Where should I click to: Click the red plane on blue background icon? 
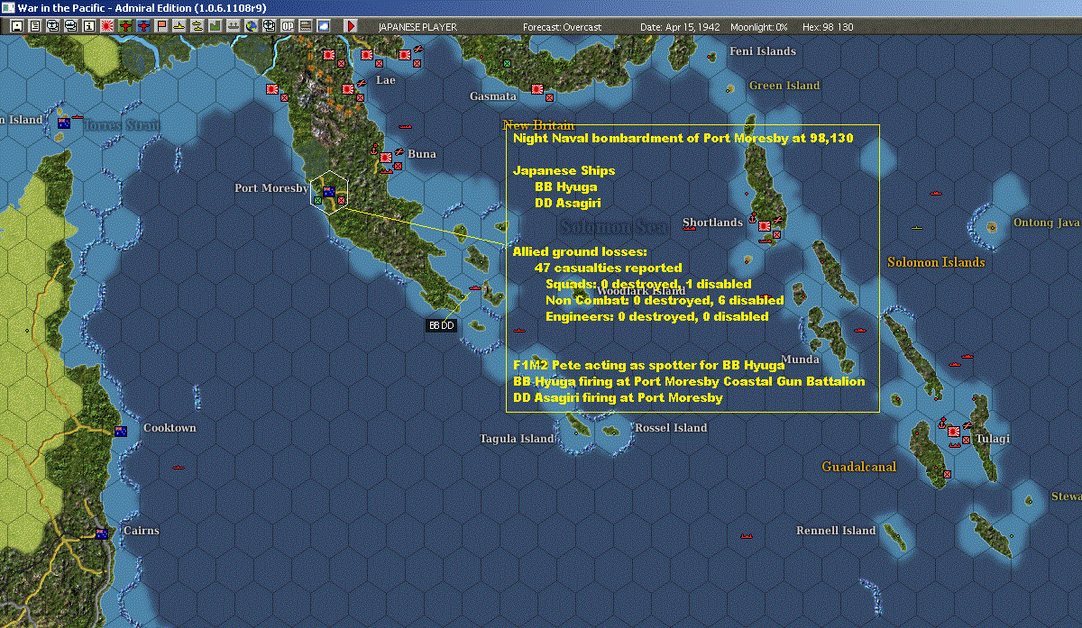point(143,26)
